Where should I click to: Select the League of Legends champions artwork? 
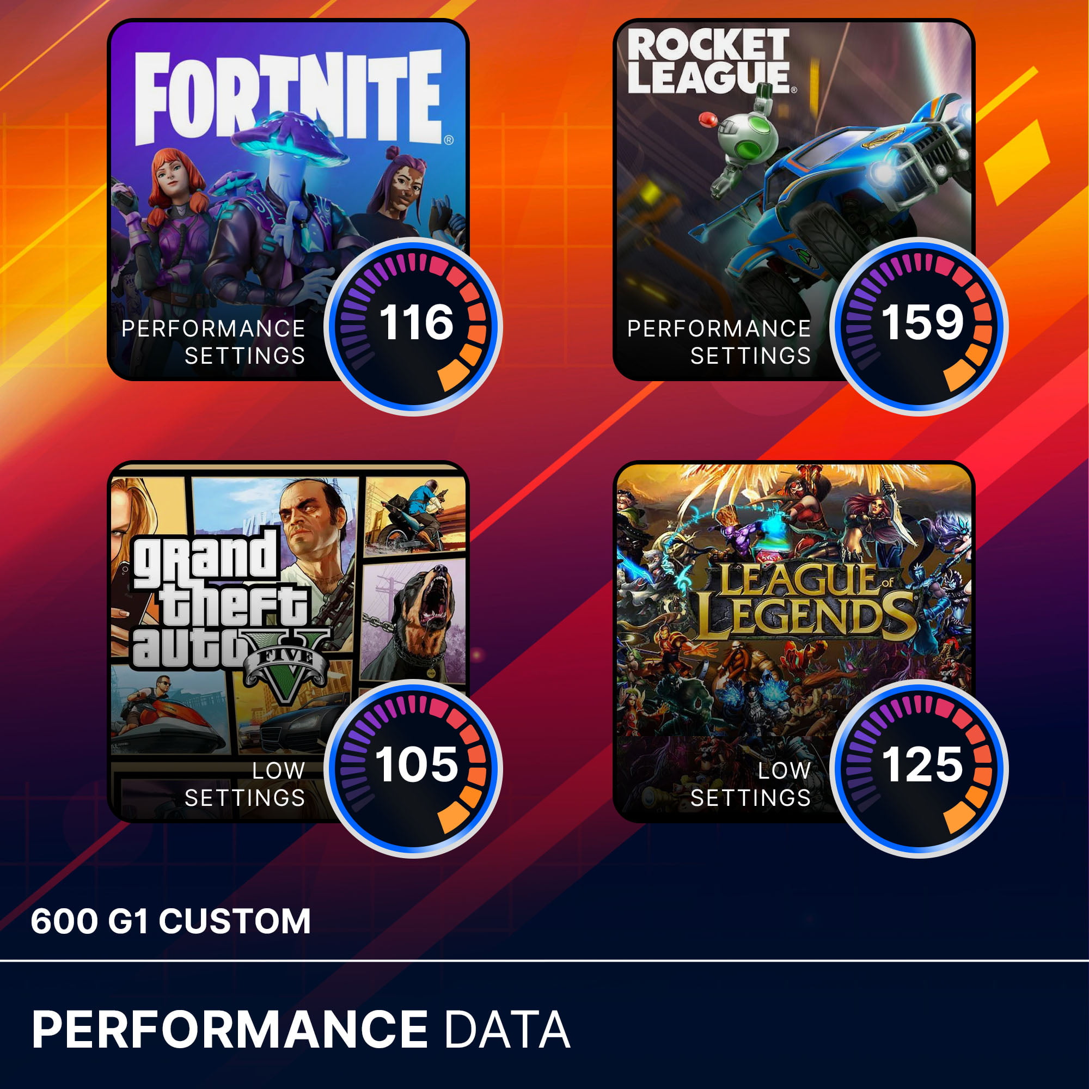pos(794,641)
